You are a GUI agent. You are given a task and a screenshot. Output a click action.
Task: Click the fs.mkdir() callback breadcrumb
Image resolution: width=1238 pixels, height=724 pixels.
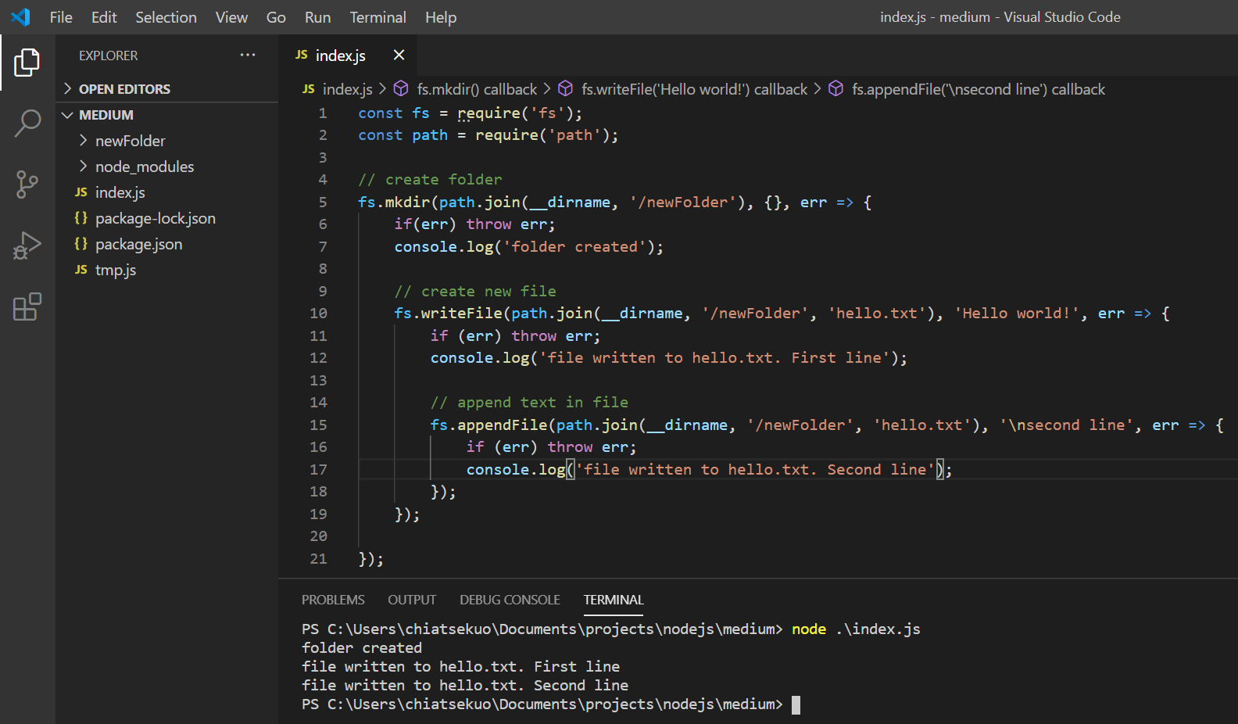tap(477, 89)
